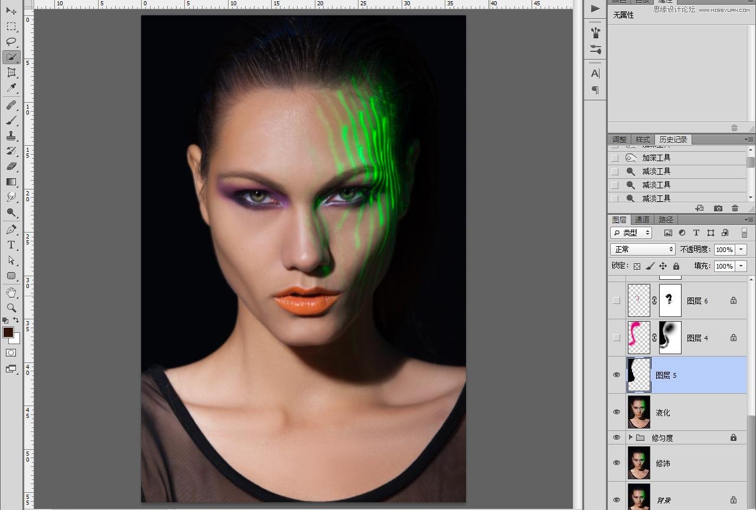The image size is (756, 510).
Task: Reset to default foreground and background colors
Action: [5, 321]
